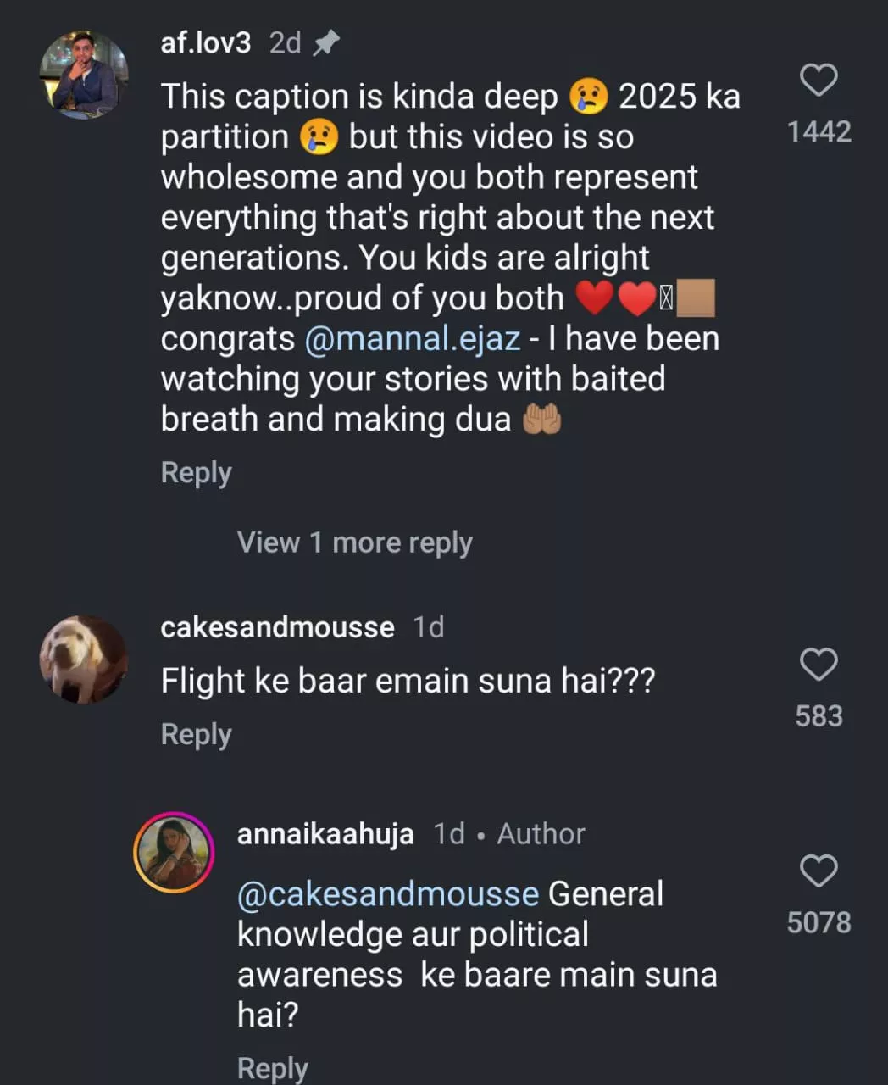View the 1442 likes count
The width and height of the screenshot is (888, 1085).
pyautogui.click(x=819, y=131)
